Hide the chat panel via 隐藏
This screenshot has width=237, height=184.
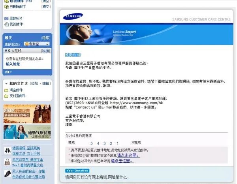point(46,38)
